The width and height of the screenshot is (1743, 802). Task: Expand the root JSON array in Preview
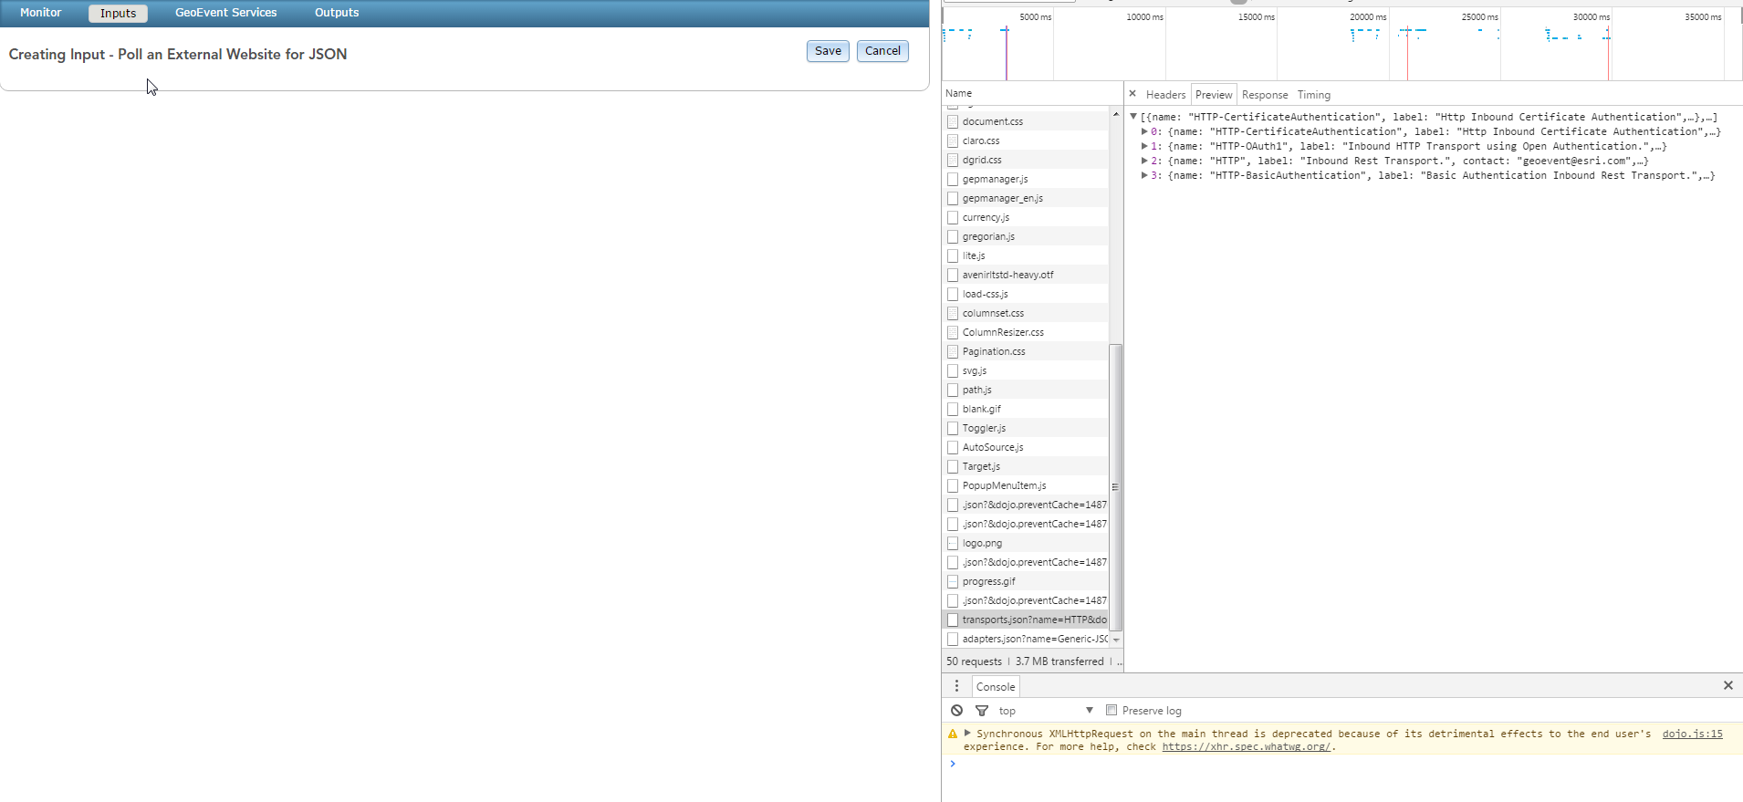pyautogui.click(x=1133, y=117)
